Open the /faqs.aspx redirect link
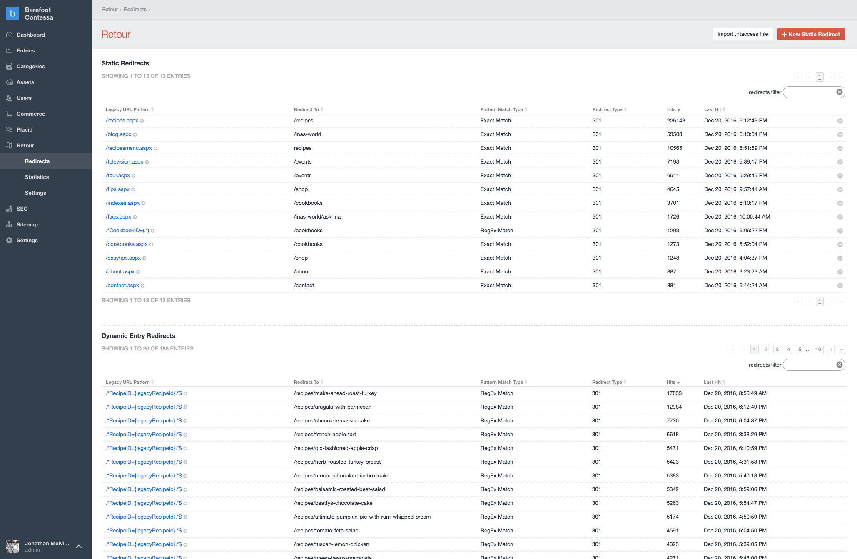Image resolution: width=857 pixels, height=559 pixels. tap(118, 217)
